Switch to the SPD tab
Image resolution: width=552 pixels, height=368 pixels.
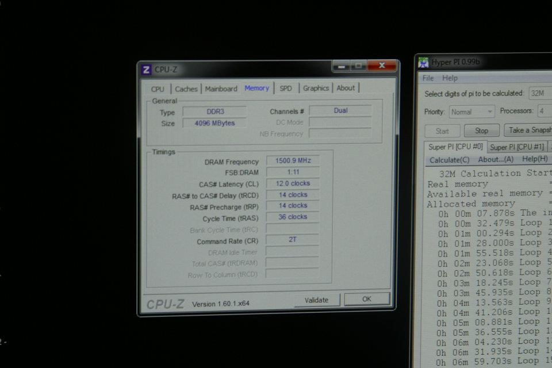[286, 88]
